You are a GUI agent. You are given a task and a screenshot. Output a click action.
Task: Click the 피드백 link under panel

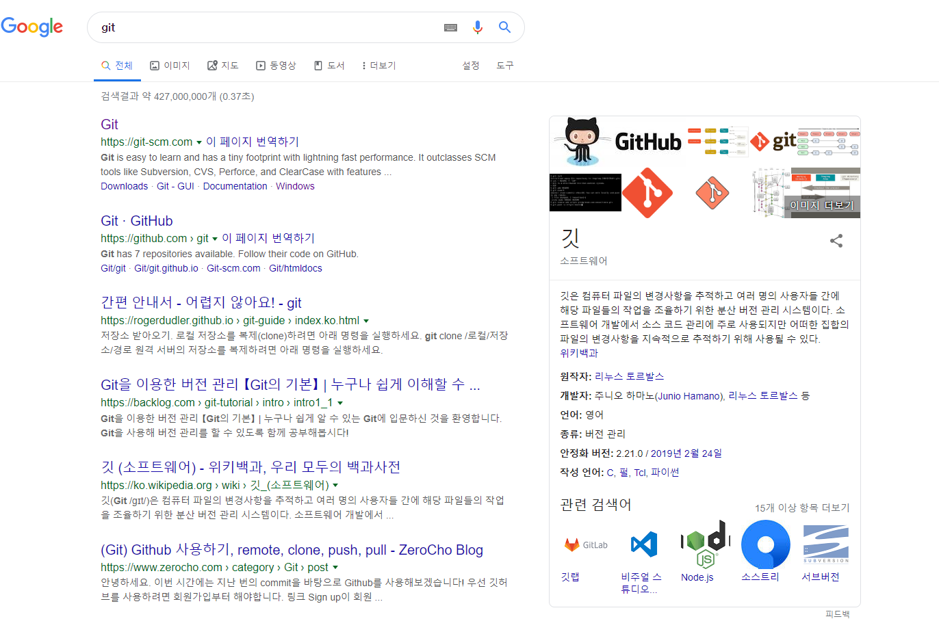837,614
